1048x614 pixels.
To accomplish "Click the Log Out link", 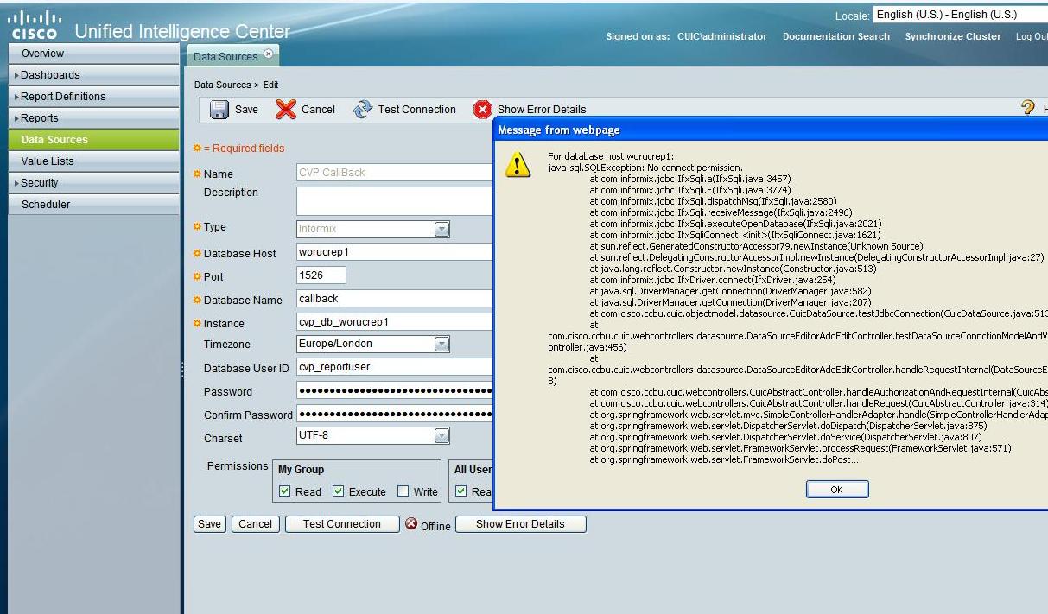I will tap(1032, 36).
